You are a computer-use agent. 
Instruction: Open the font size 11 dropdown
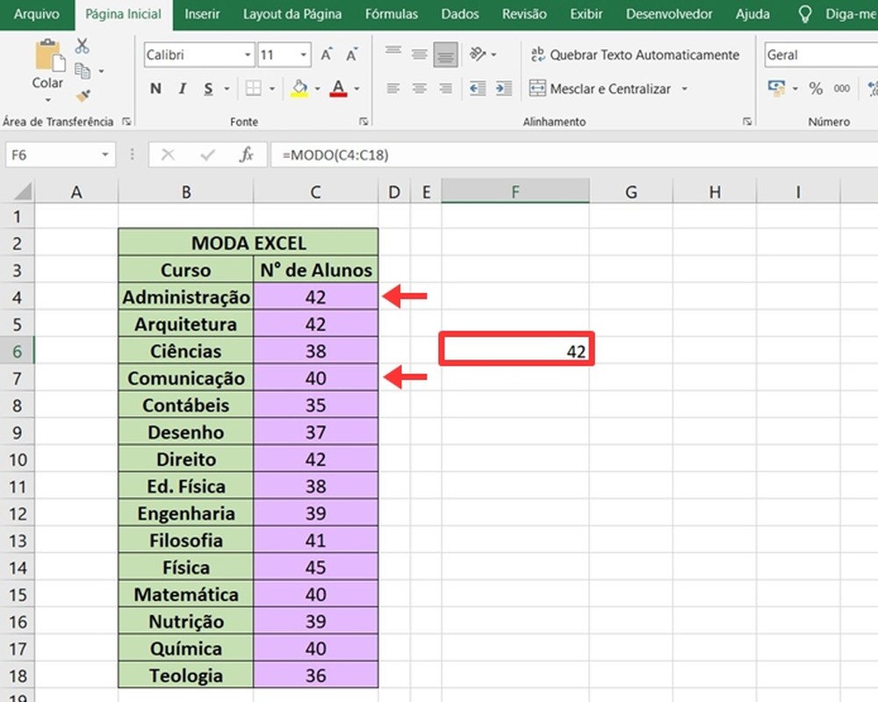(x=303, y=54)
